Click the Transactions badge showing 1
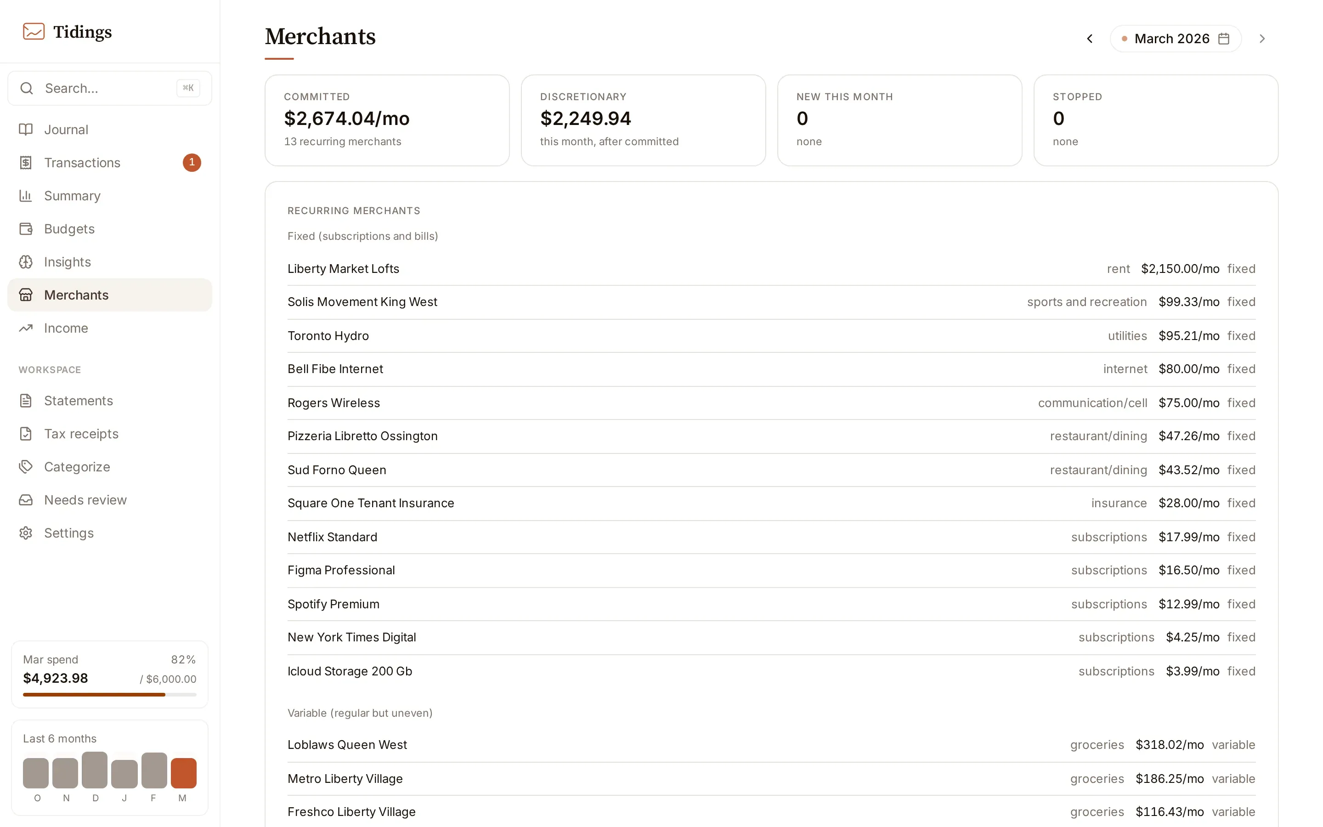Screen dimensions: 1323x827 click(192, 163)
